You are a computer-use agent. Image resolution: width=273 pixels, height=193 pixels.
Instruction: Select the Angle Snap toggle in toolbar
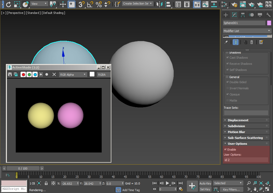click(x=90, y=4)
